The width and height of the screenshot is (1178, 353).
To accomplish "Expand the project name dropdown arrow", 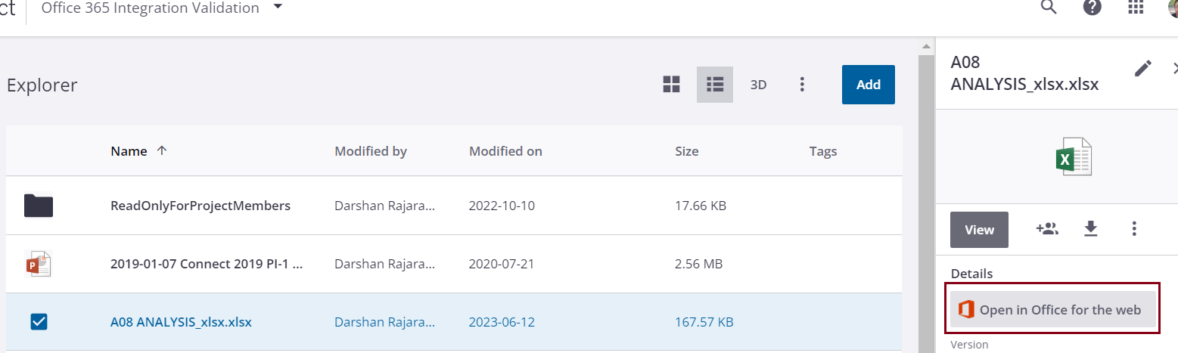I will tap(278, 8).
